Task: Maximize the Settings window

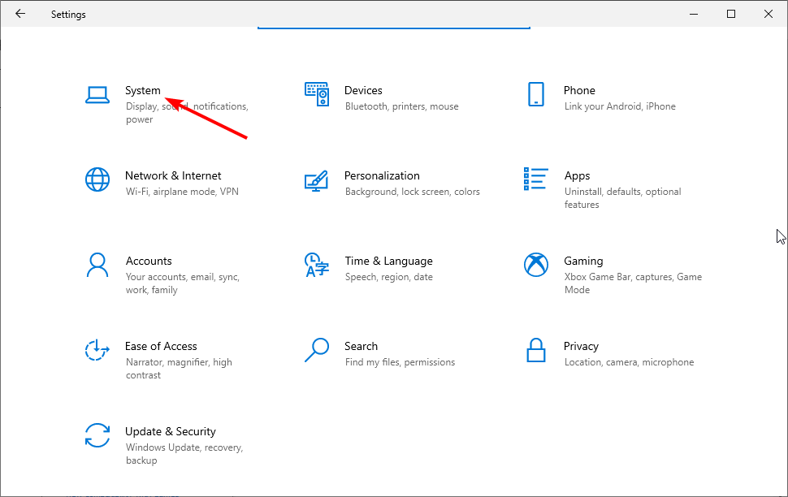Action: coord(731,14)
